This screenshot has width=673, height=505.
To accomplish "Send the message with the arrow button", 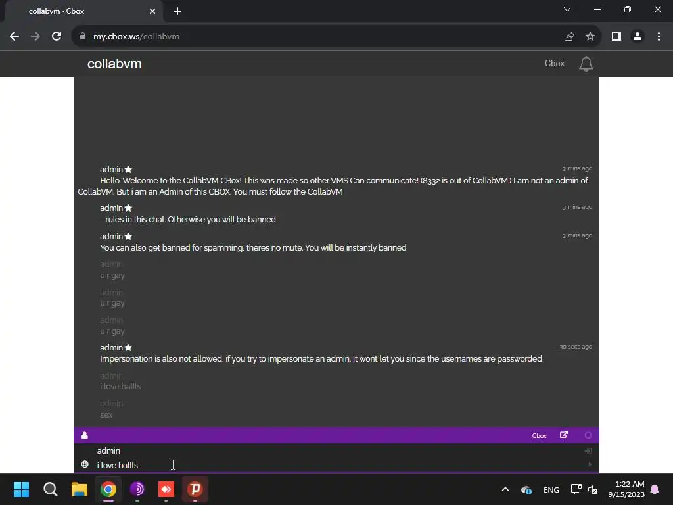I will click(590, 464).
